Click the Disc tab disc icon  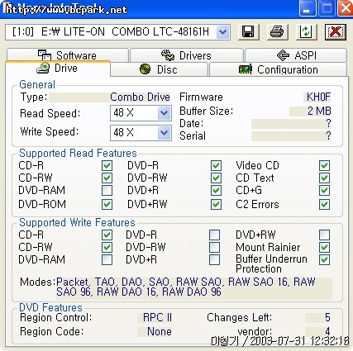(x=145, y=69)
